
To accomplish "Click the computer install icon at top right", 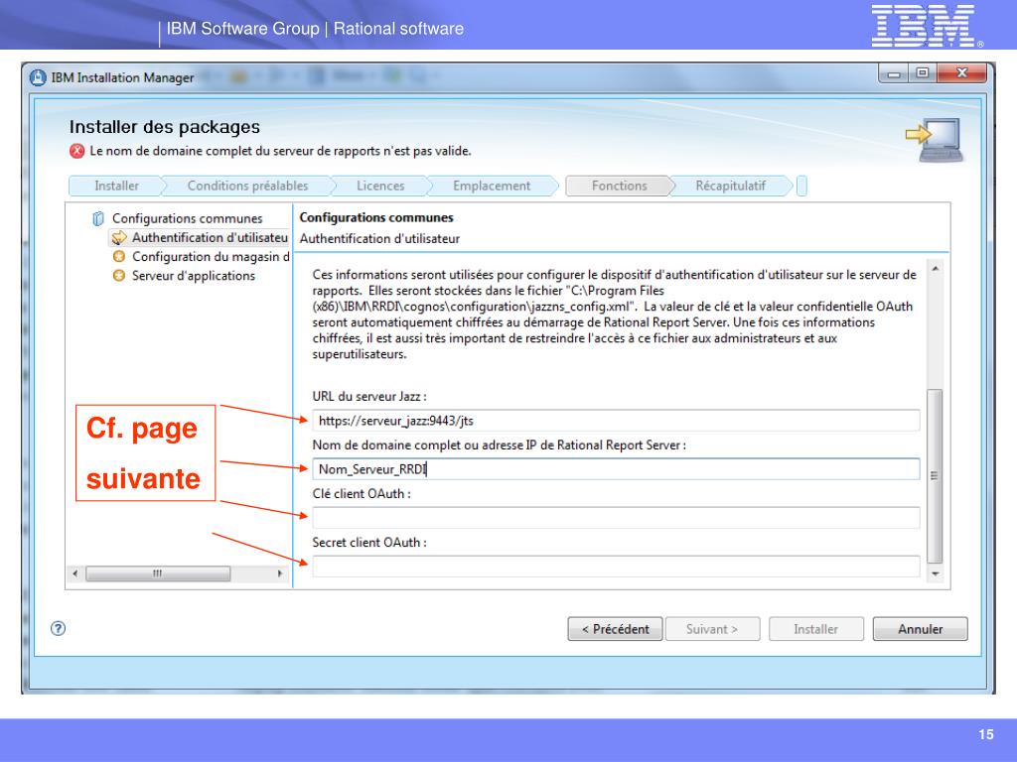I will click(x=935, y=139).
